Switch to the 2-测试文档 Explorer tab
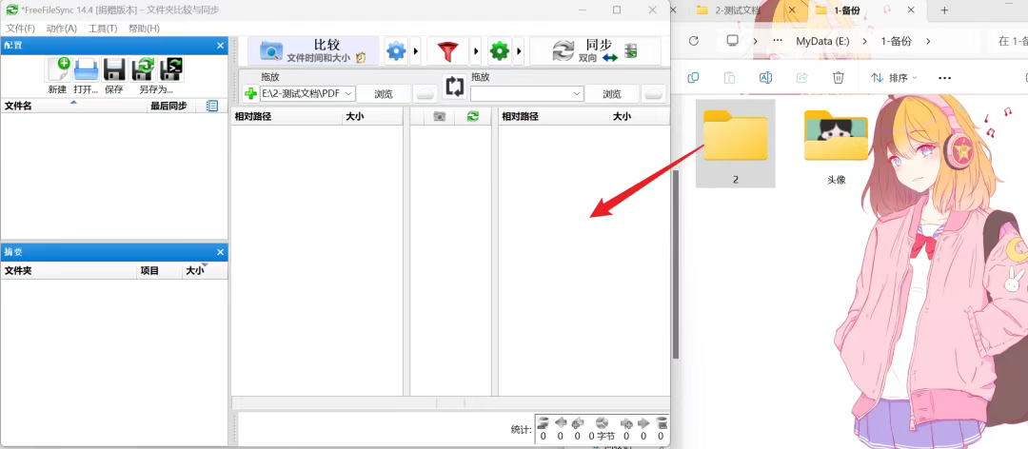 pos(739,10)
